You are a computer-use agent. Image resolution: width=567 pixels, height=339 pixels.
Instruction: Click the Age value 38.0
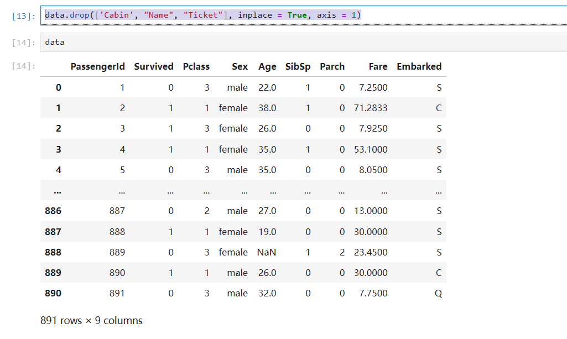[267, 108]
